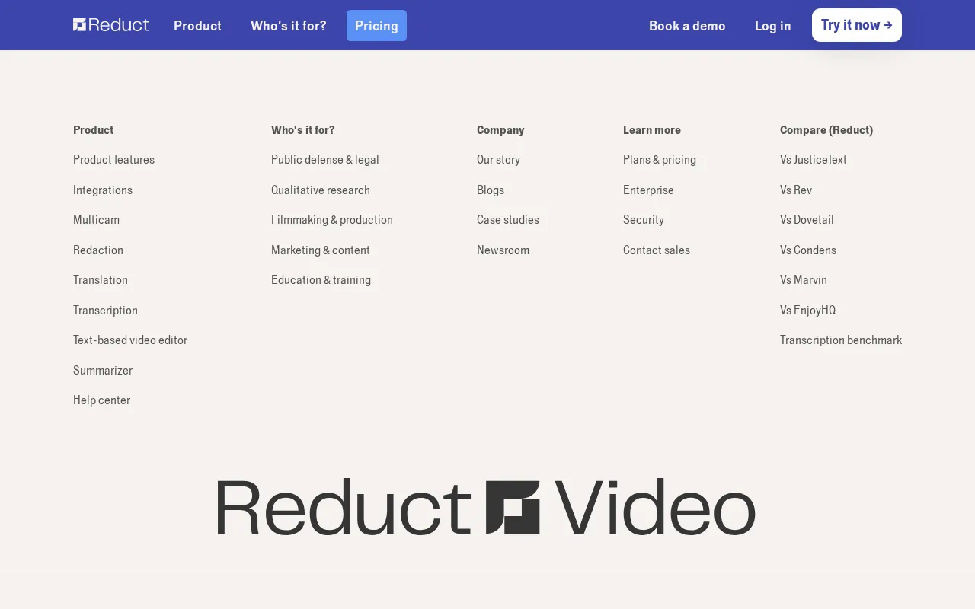The height and width of the screenshot is (609, 975).
Task: Click the Product footer column heading
Action: [x=93, y=130]
